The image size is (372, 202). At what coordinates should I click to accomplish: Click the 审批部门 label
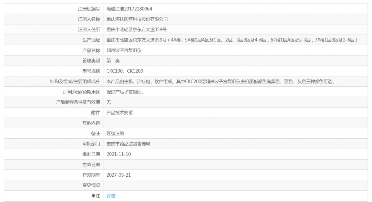click(x=91, y=144)
